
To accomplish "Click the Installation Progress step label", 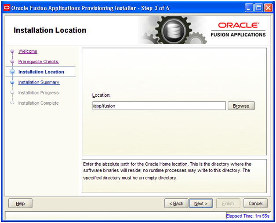I will click(38, 93).
